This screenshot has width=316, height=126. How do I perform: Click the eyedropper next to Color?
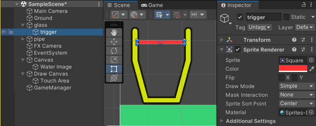pyautogui.click(x=312, y=69)
